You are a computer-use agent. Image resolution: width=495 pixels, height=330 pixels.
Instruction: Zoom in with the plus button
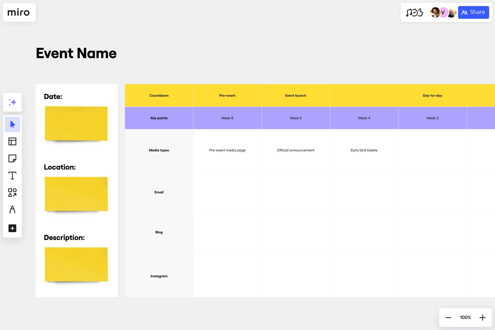(483, 318)
